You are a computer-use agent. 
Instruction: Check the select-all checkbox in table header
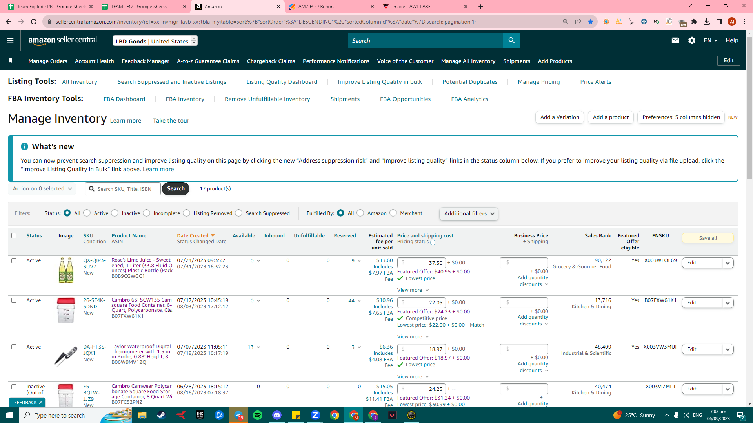(14, 235)
